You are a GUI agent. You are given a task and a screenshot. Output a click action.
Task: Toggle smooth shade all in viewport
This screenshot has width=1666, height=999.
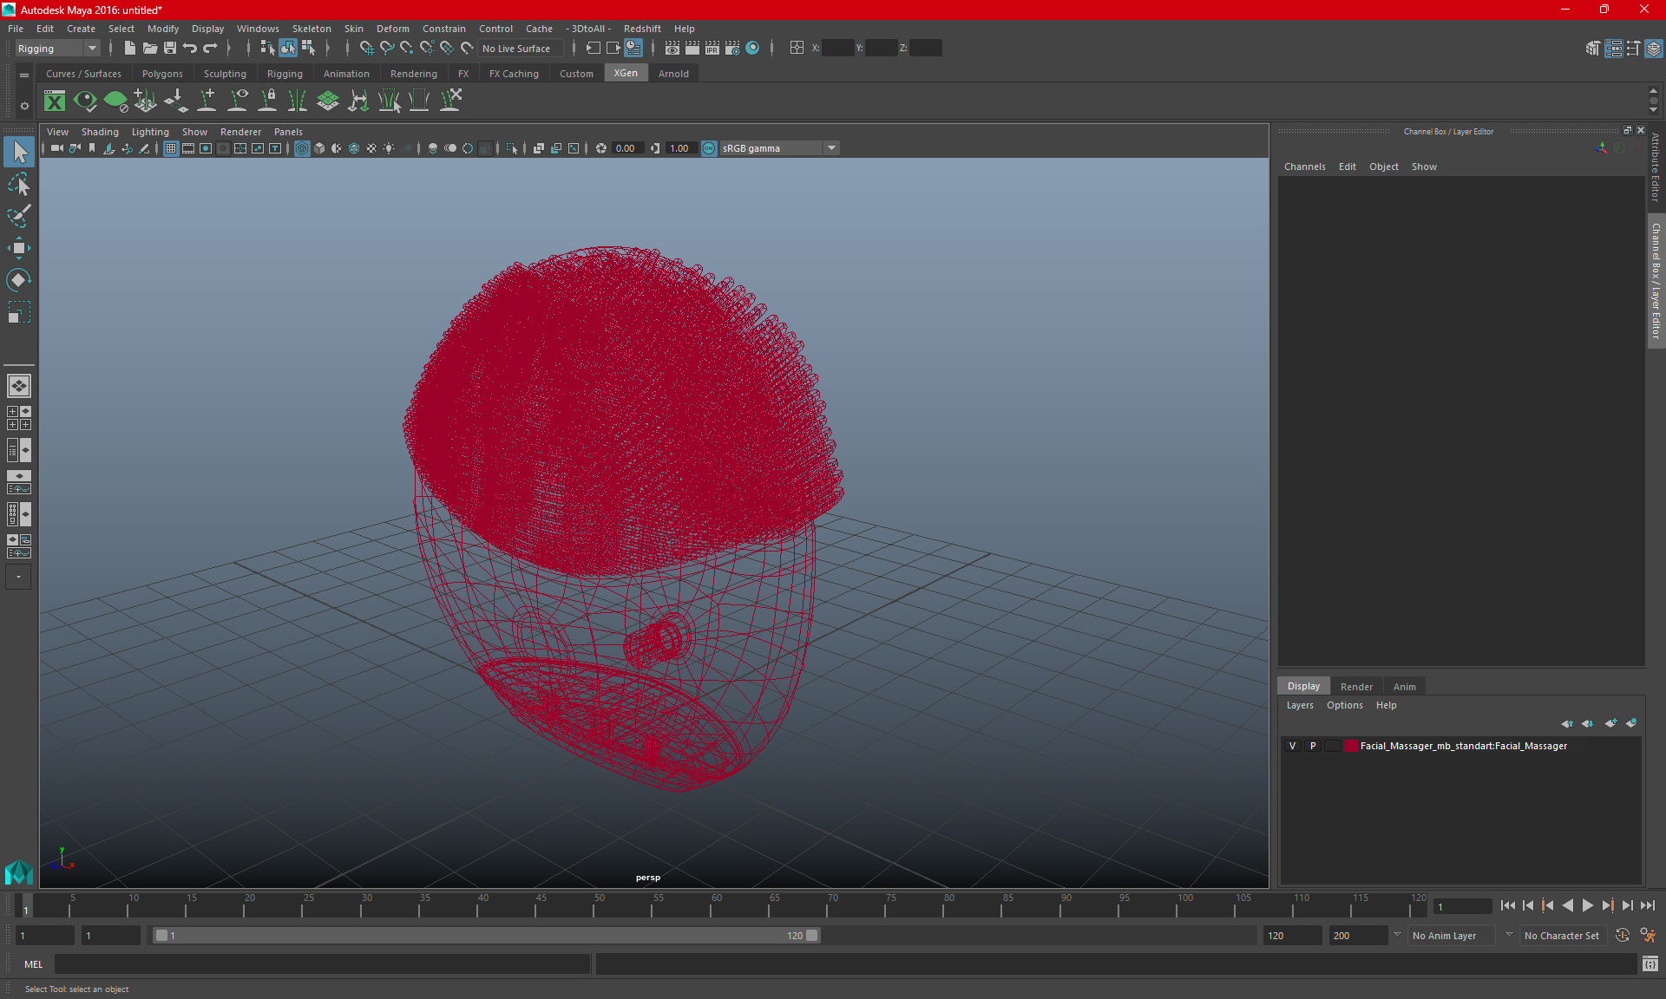(319, 148)
